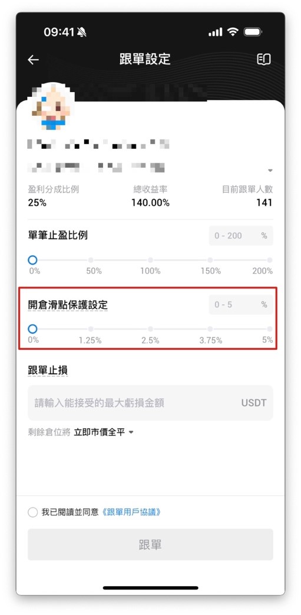Tap the cellular signal bars icon
301x615 pixels.
point(216,32)
